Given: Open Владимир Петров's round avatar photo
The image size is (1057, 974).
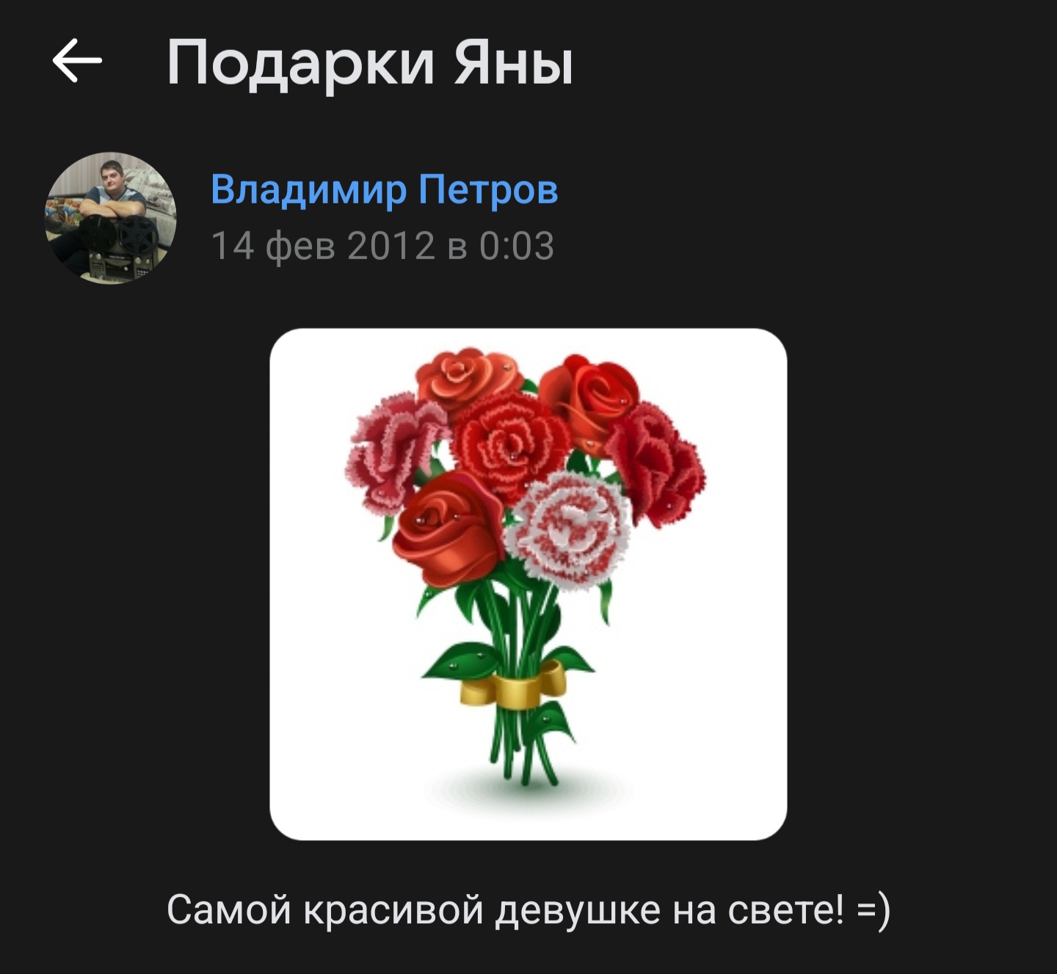Looking at the screenshot, I should 111,218.
